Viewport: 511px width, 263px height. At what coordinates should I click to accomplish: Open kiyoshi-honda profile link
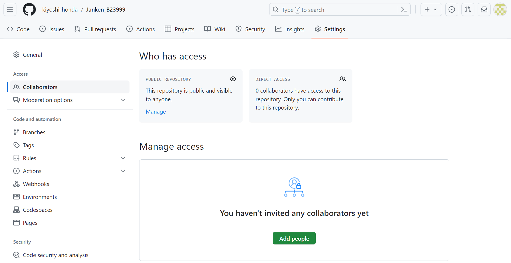pyautogui.click(x=60, y=10)
